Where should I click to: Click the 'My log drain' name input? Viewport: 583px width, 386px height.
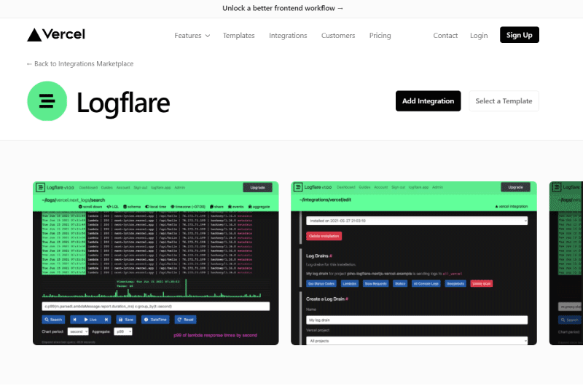tap(416, 320)
